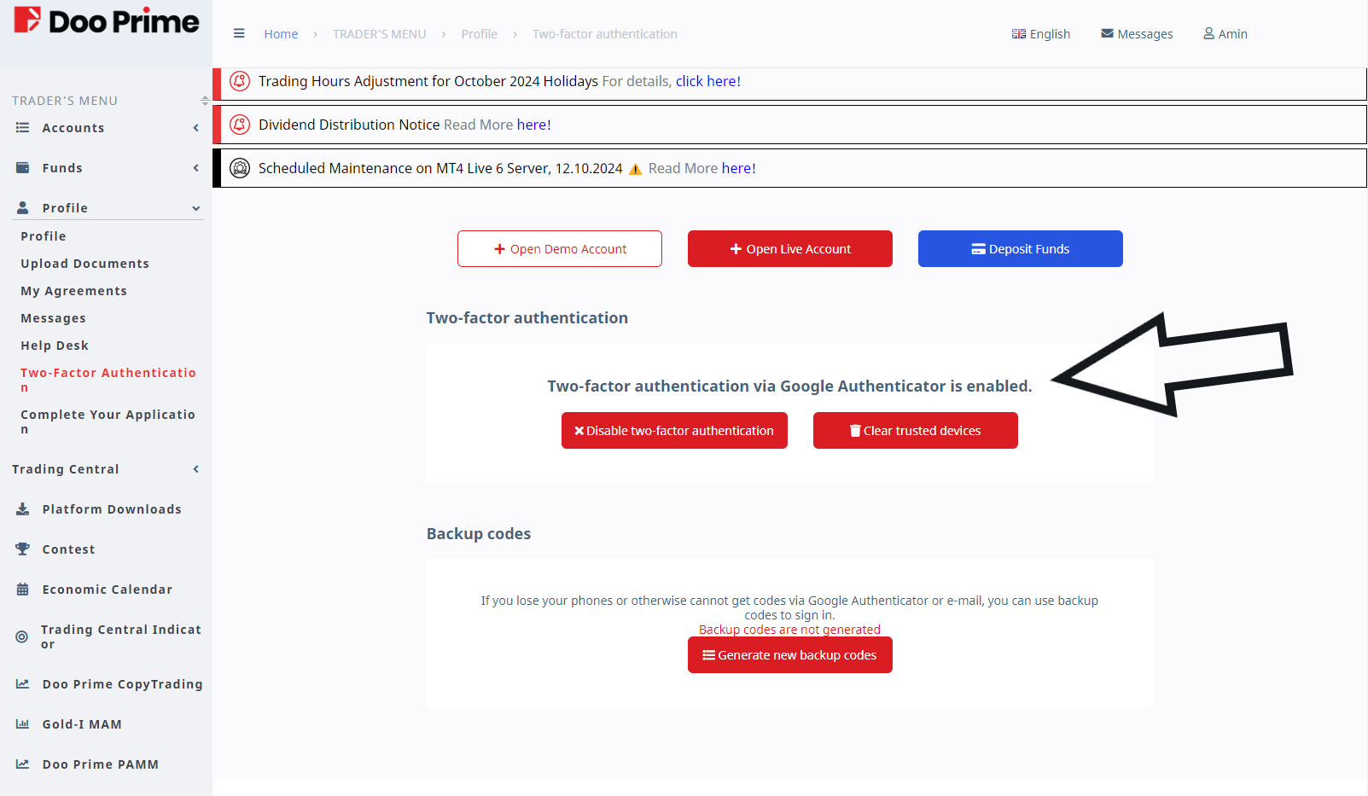This screenshot has height=796, width=1368.
Task: Open Upload Documents page
Action: (85, 264)
